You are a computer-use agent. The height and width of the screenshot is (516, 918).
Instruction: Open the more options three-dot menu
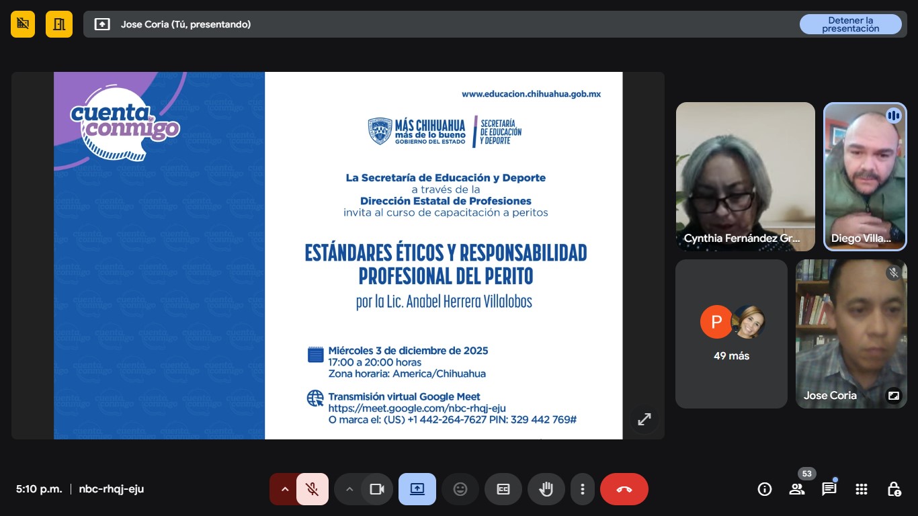(x=583, y=489)
